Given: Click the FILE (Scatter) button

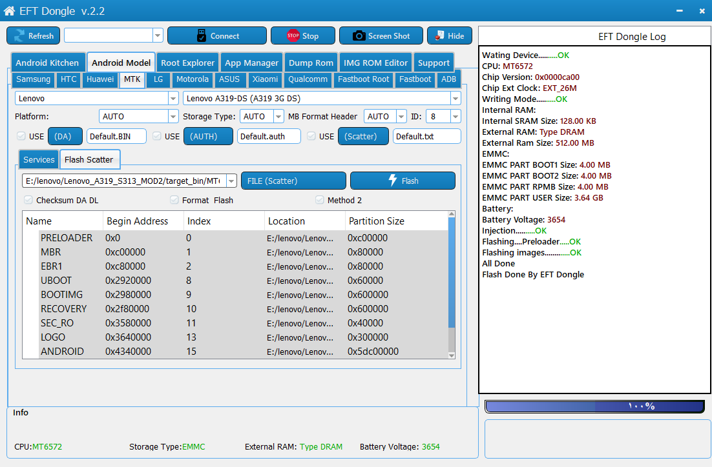Looking at the screenshot, I should (293, 181).
